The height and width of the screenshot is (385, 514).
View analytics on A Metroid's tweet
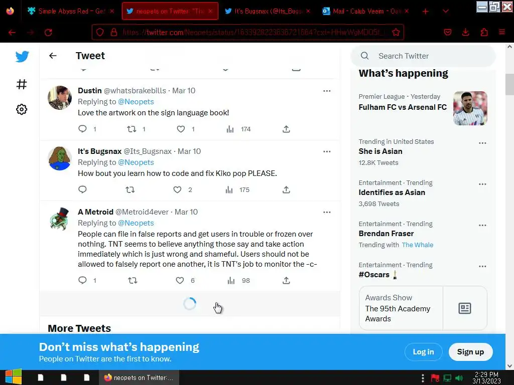click(x=231, y=280)
